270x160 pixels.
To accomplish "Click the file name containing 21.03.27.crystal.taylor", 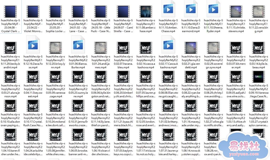I will pos(259,120).
